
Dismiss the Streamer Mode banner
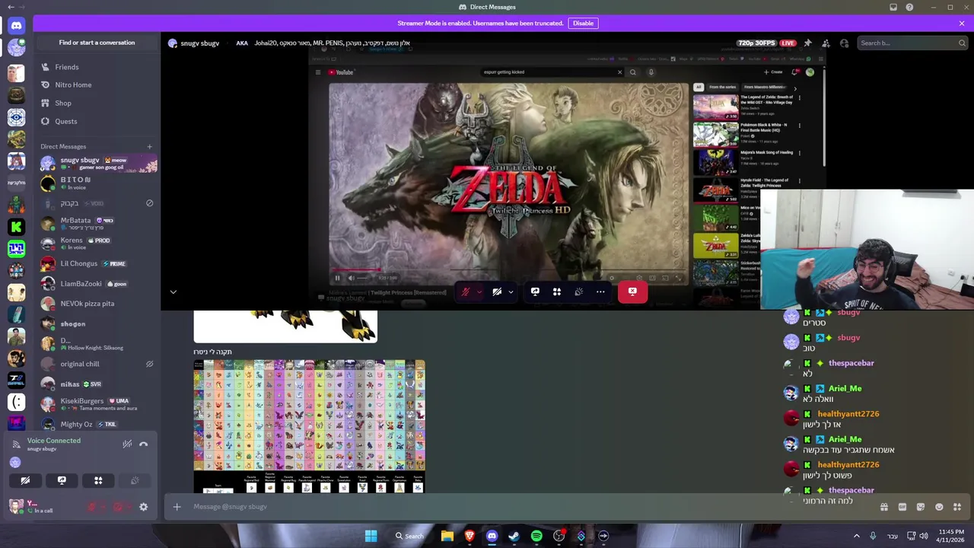(962, 23)
